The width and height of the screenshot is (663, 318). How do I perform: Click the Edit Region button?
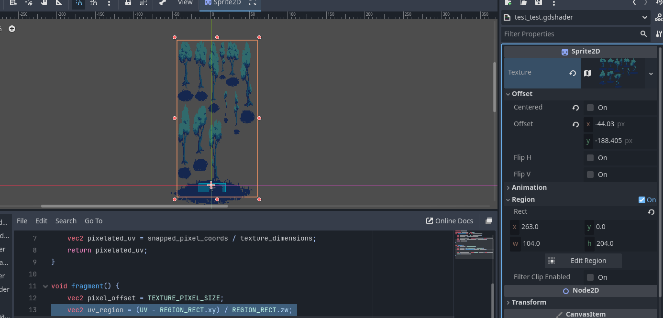pyautogui.click(x=583, y=261)
